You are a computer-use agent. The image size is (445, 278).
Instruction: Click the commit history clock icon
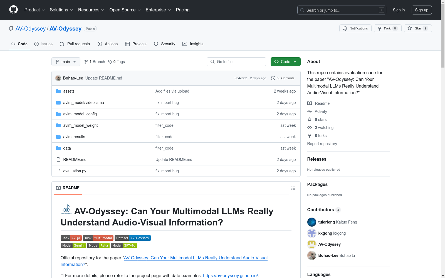click(x=273, y=78)
